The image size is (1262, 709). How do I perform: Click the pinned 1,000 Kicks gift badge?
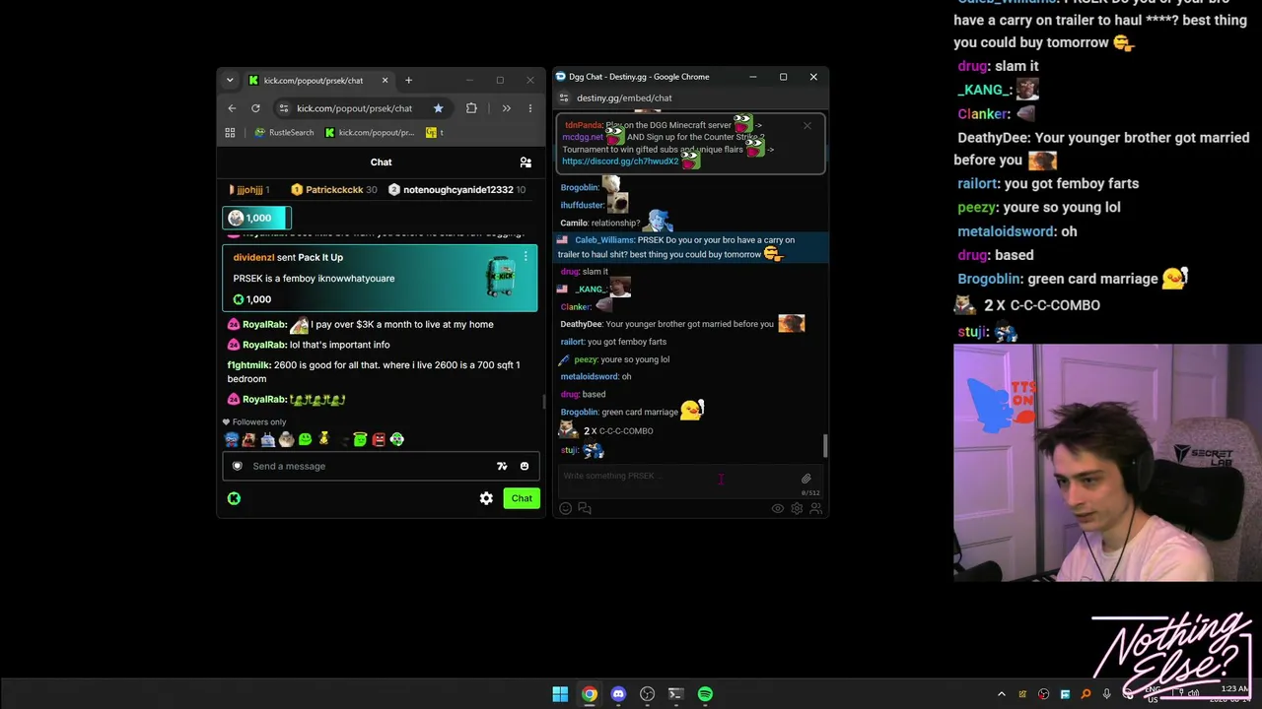[256, 218]
